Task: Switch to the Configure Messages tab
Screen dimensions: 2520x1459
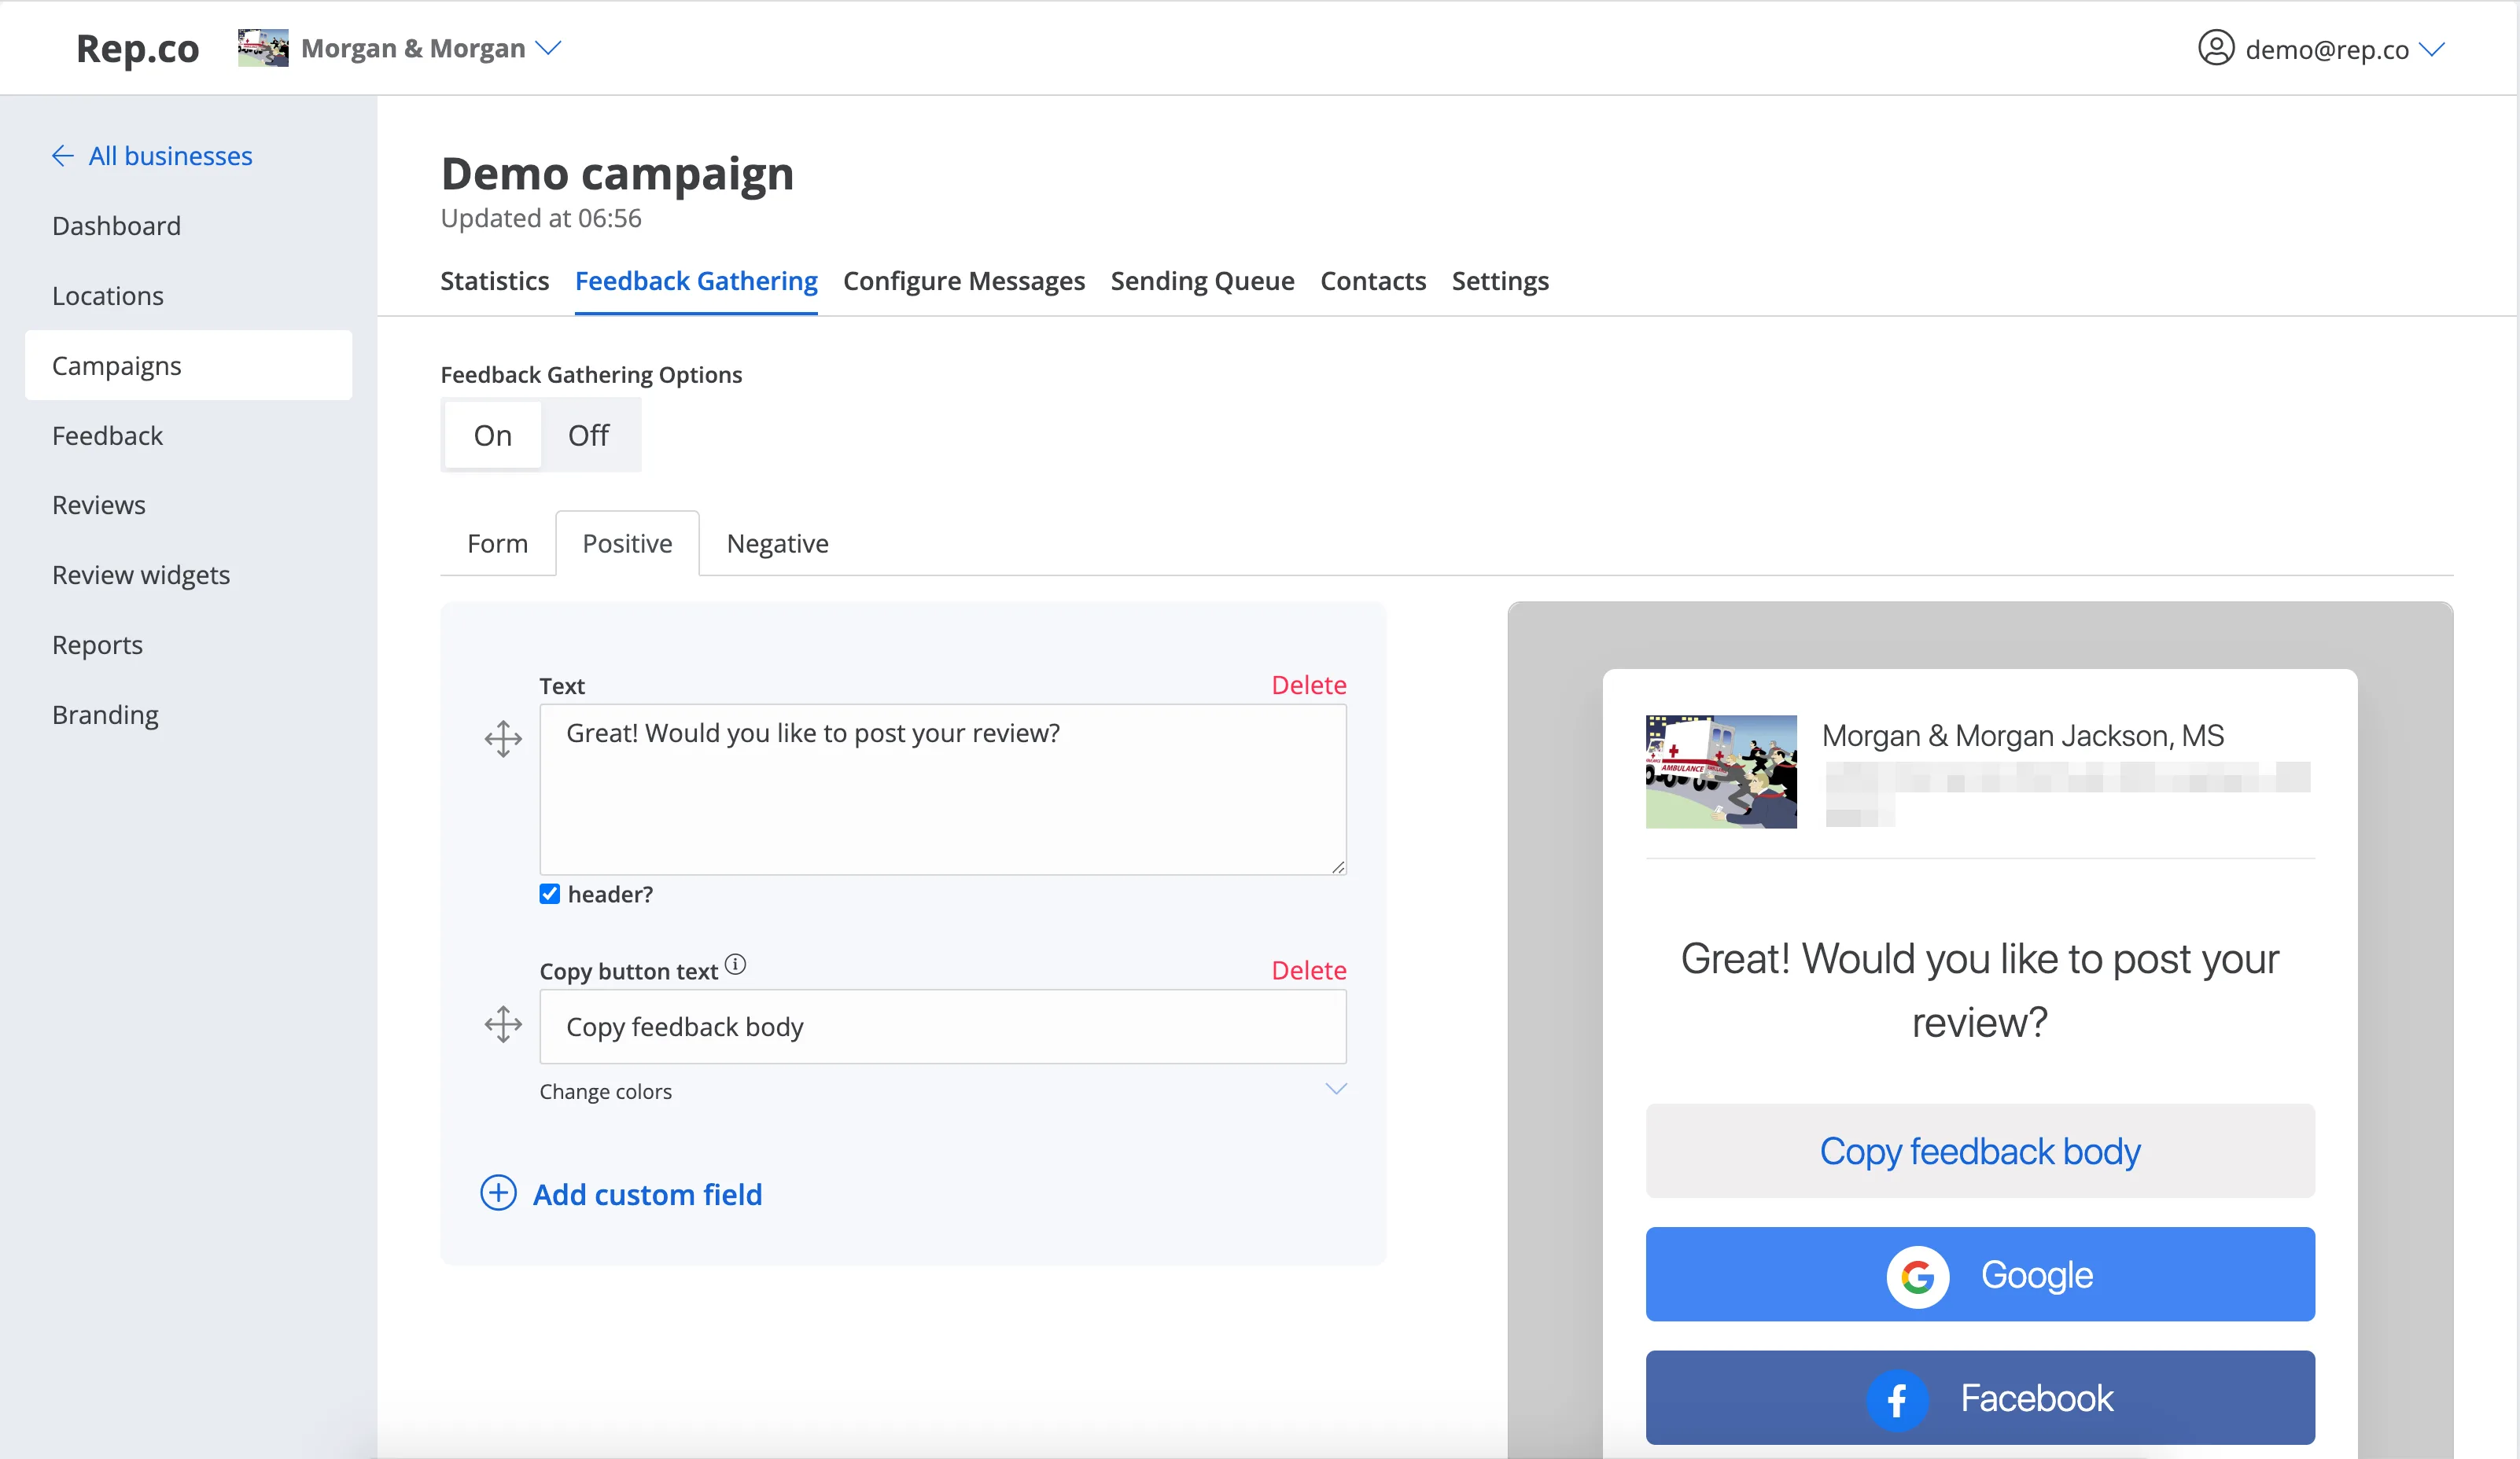Action: [963, 281]
